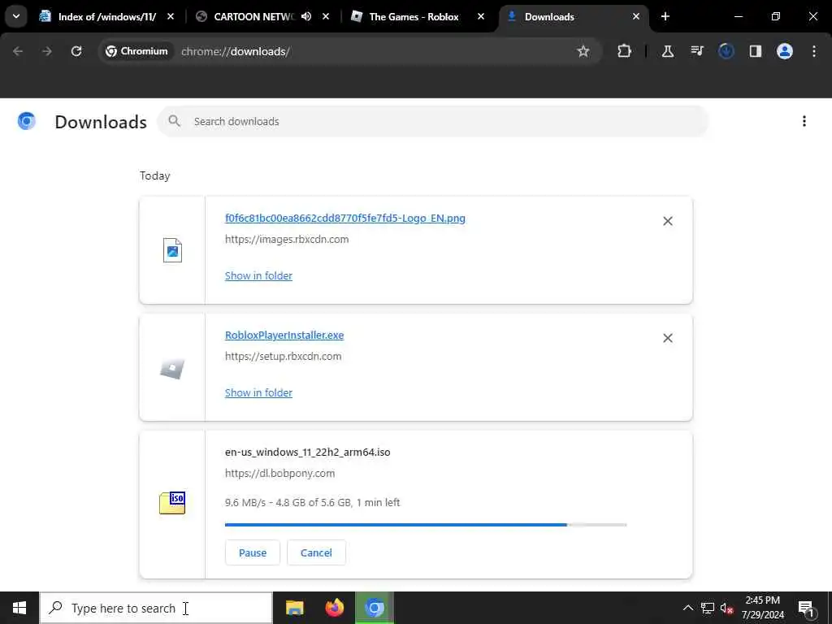
Task: Open the toolbar downloads indicator icon
Action: (726, 51)
